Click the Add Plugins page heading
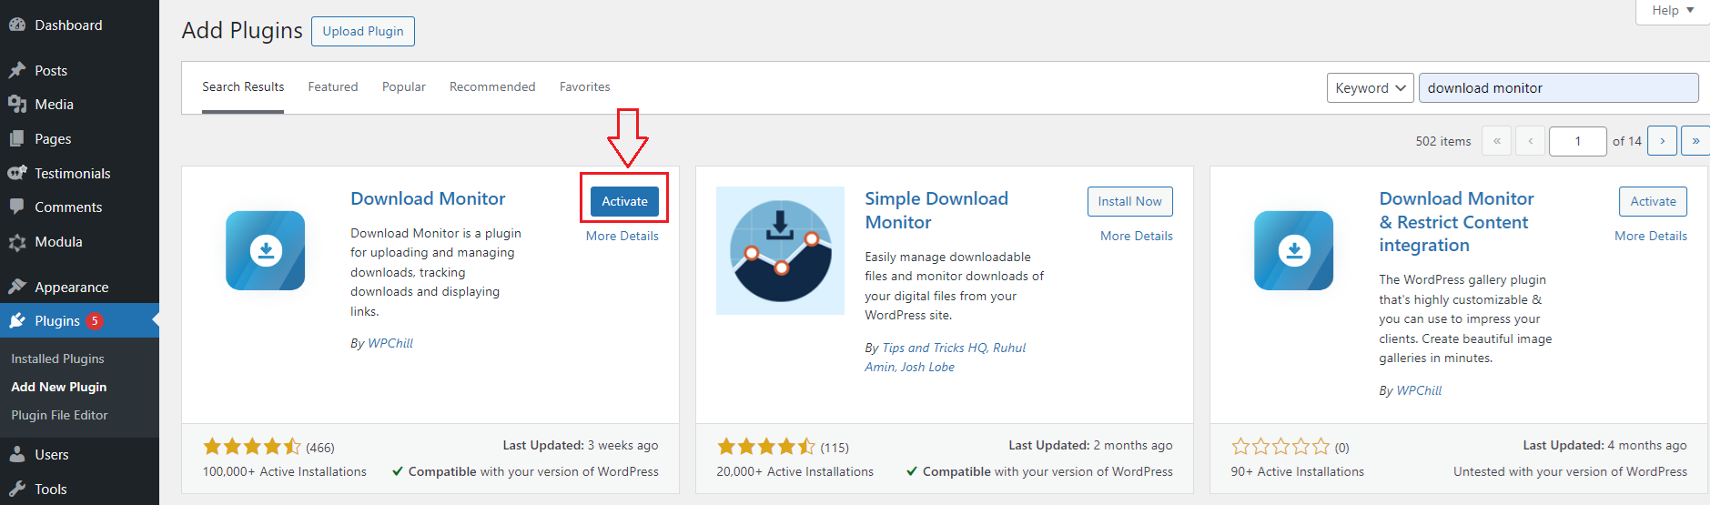 [242, 31]
